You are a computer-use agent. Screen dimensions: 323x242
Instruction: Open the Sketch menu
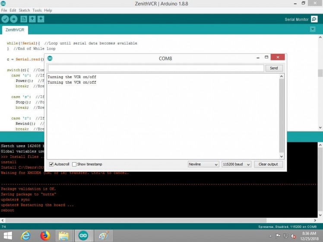coord(24,10)
